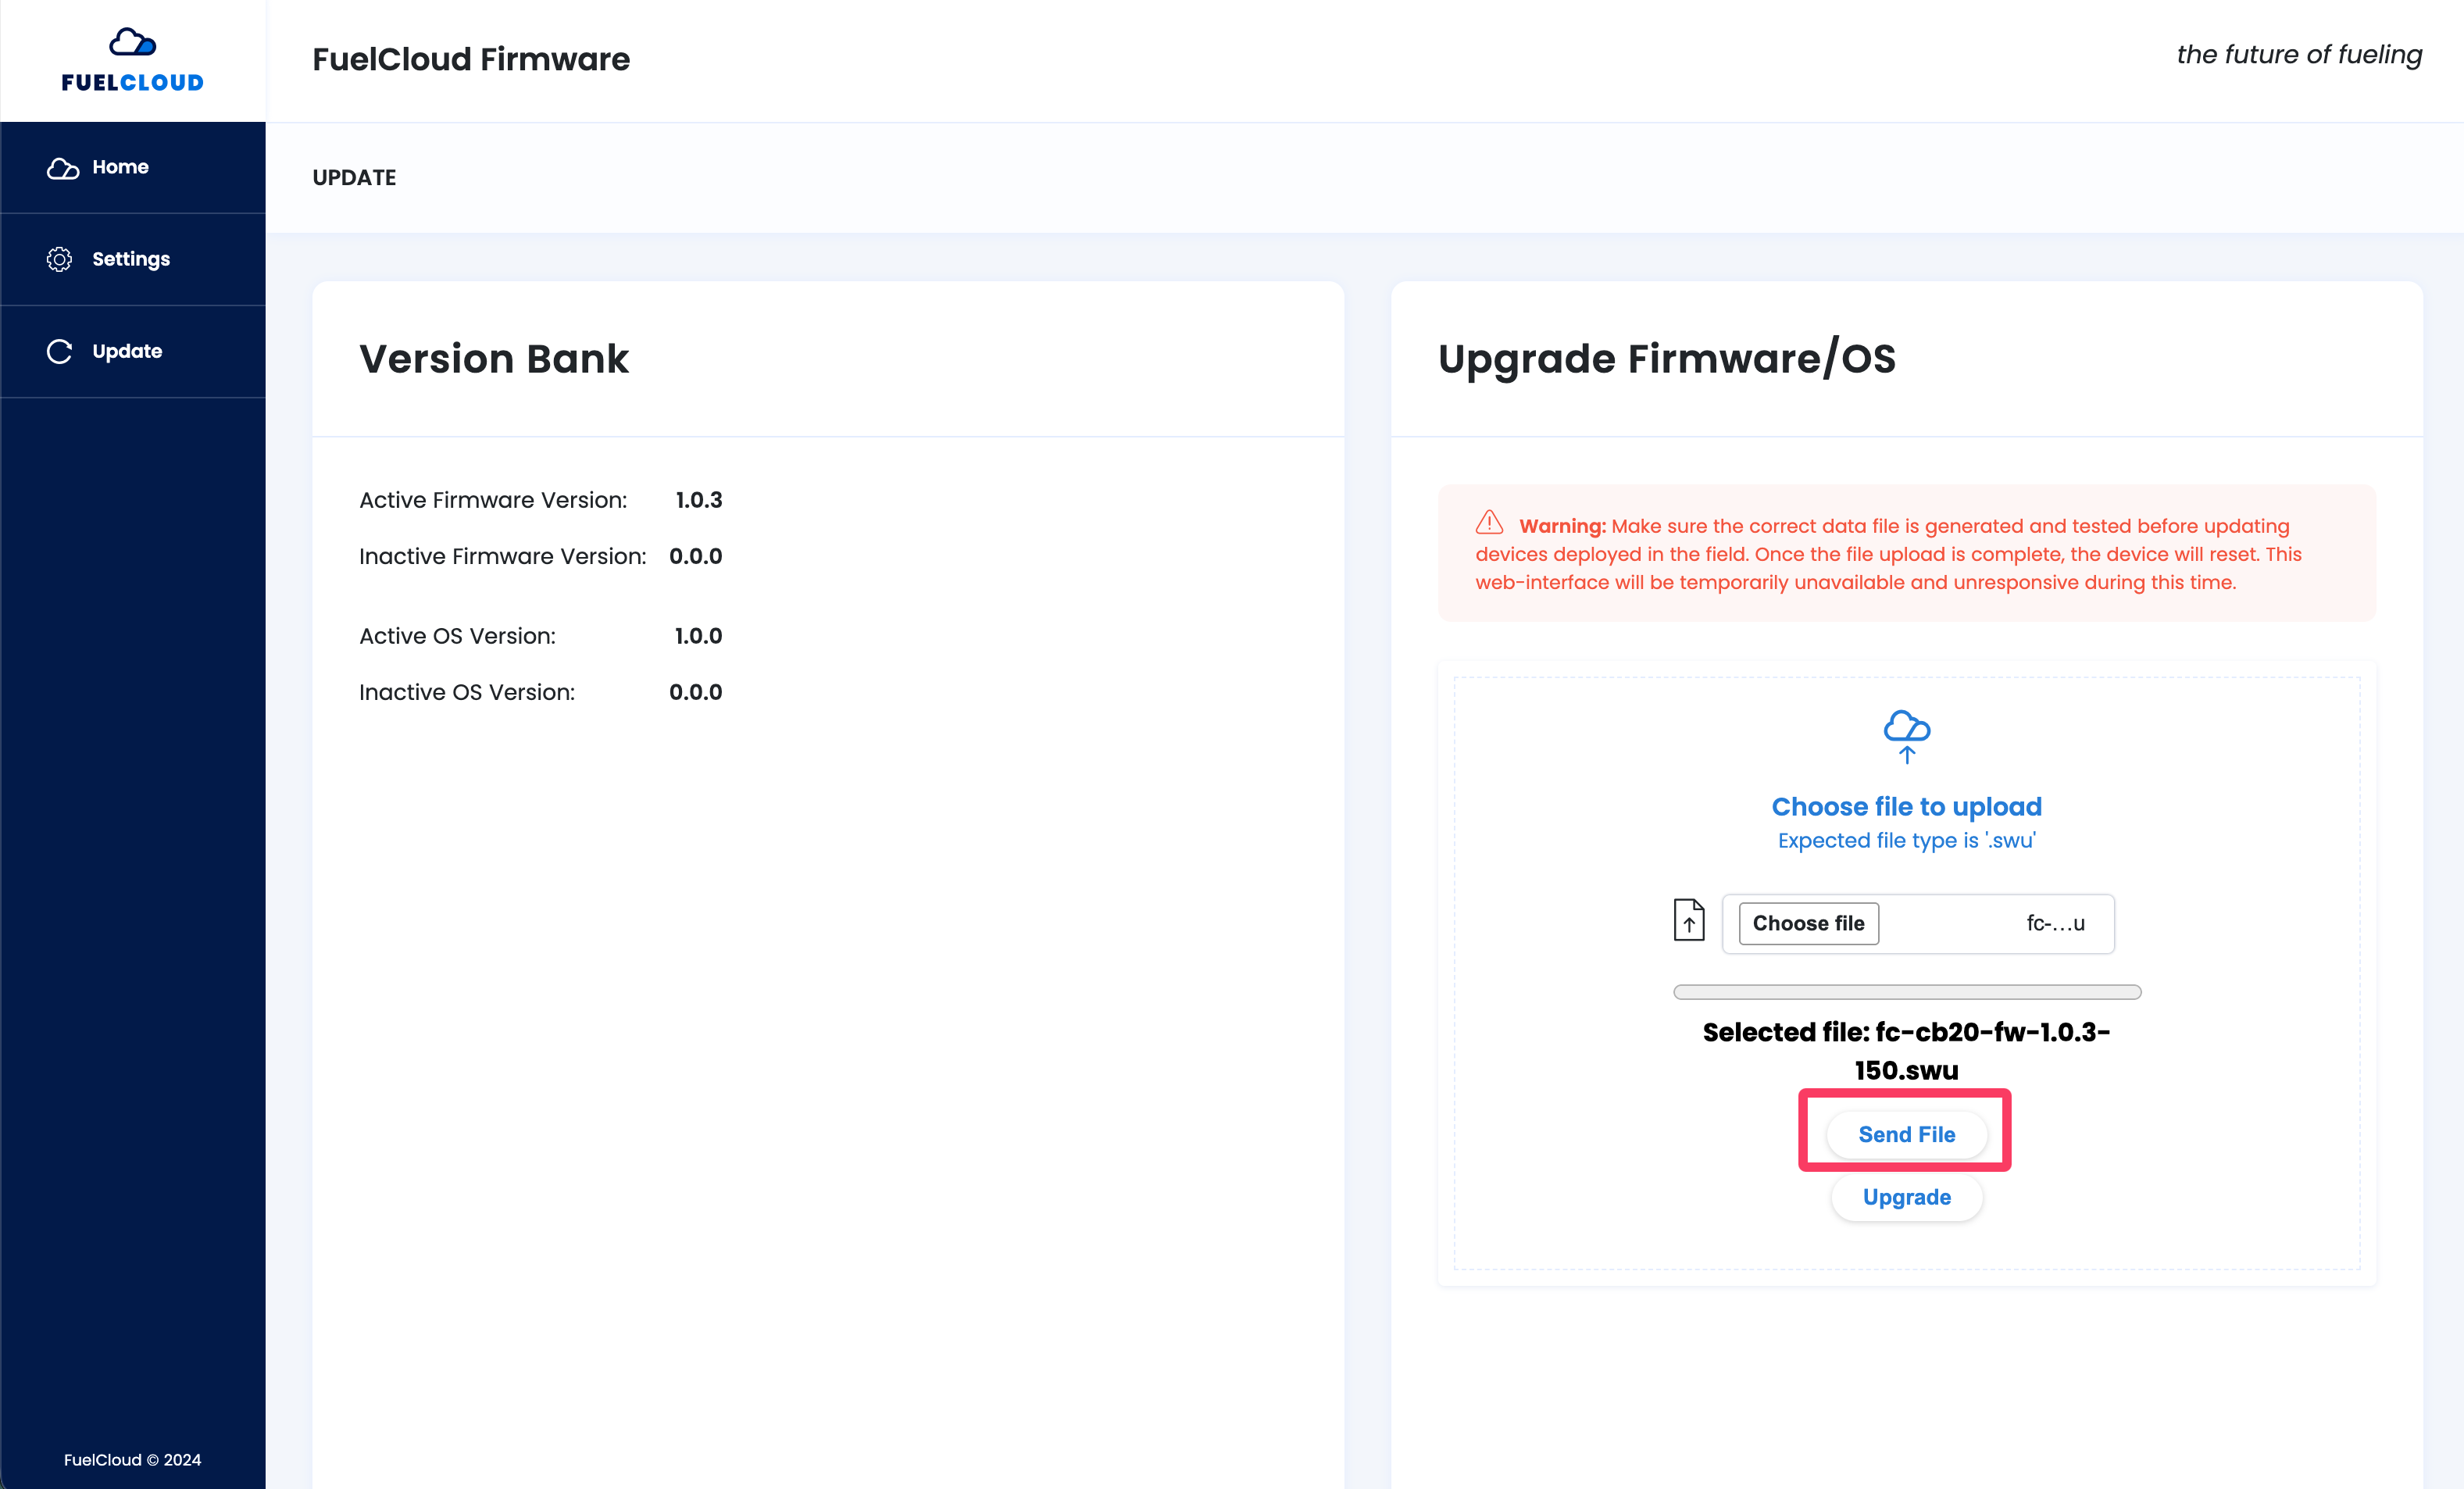Click the UPDATE breadcrumb label

[354, 178]
